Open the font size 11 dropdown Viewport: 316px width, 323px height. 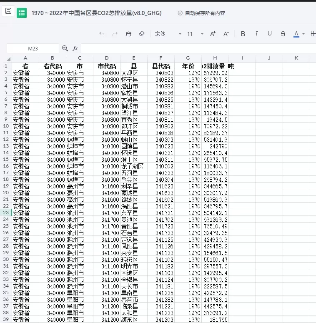tap(202, 34)
